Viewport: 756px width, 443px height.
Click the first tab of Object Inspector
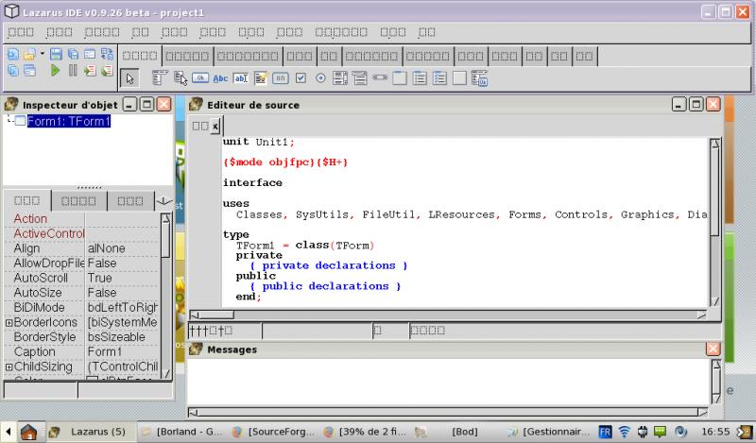[27, 201]
